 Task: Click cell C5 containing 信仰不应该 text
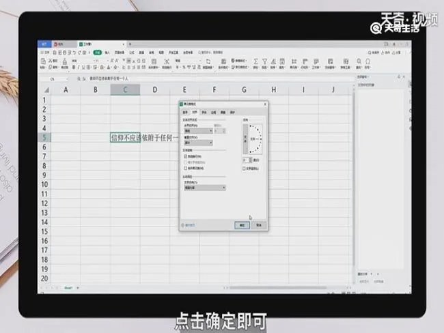tap(125, 138)
